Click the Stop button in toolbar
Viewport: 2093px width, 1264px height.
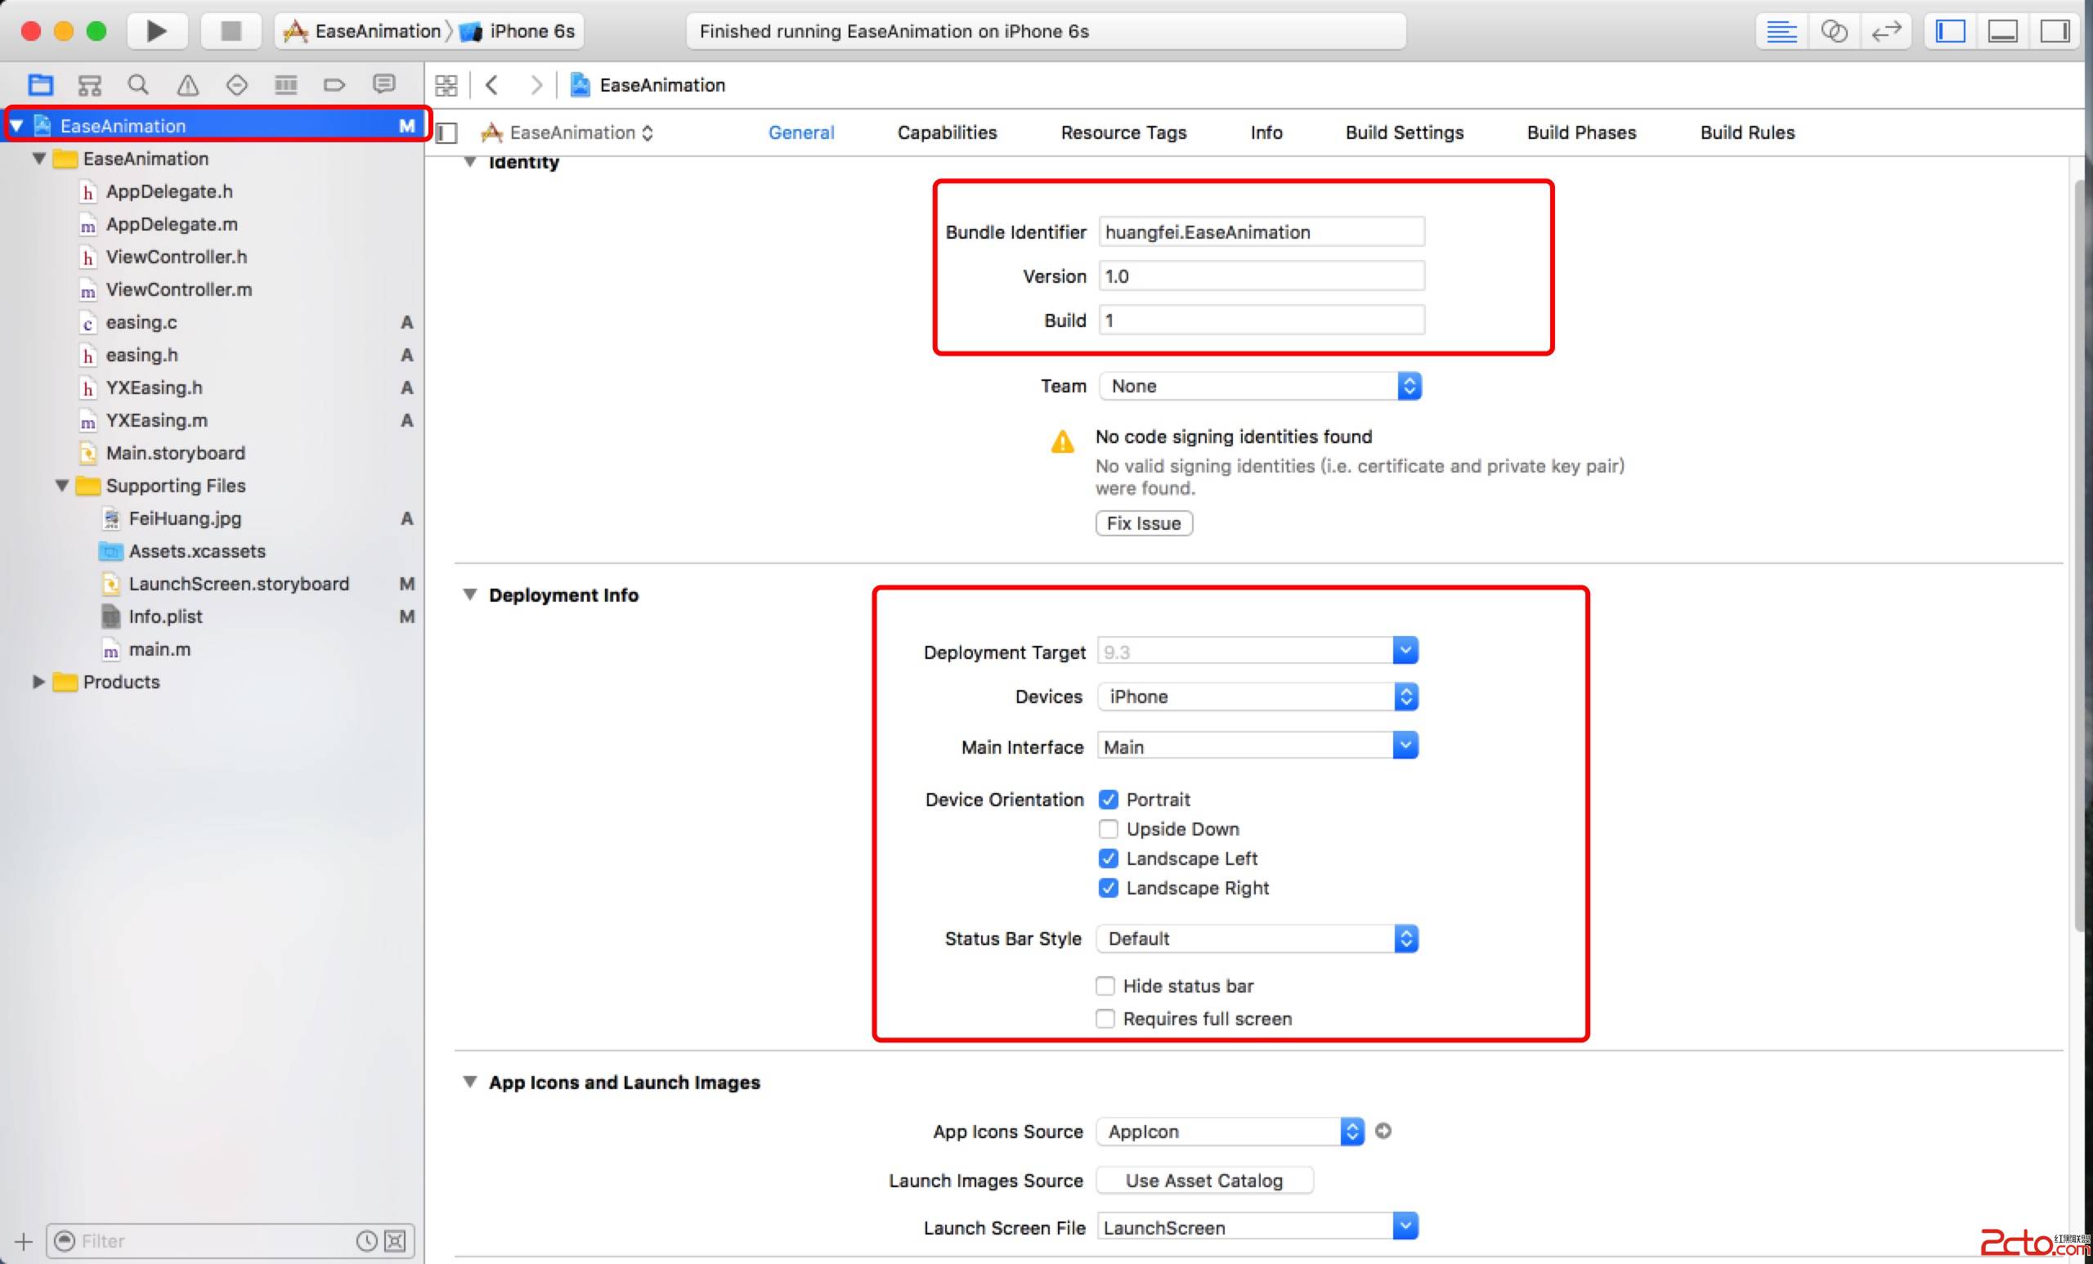click(231, 31)
